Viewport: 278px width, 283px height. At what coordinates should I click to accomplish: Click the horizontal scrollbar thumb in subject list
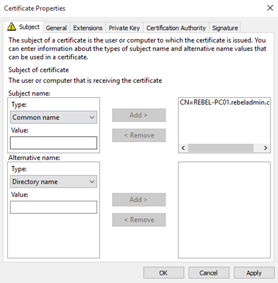coord(221,148)
